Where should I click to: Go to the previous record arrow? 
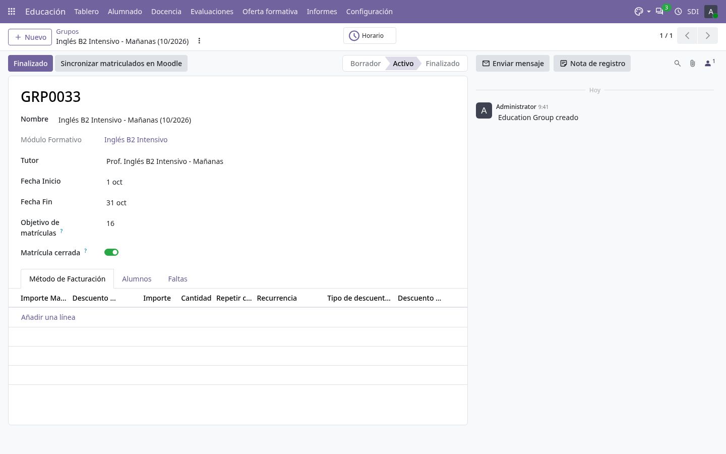(687, 35)
